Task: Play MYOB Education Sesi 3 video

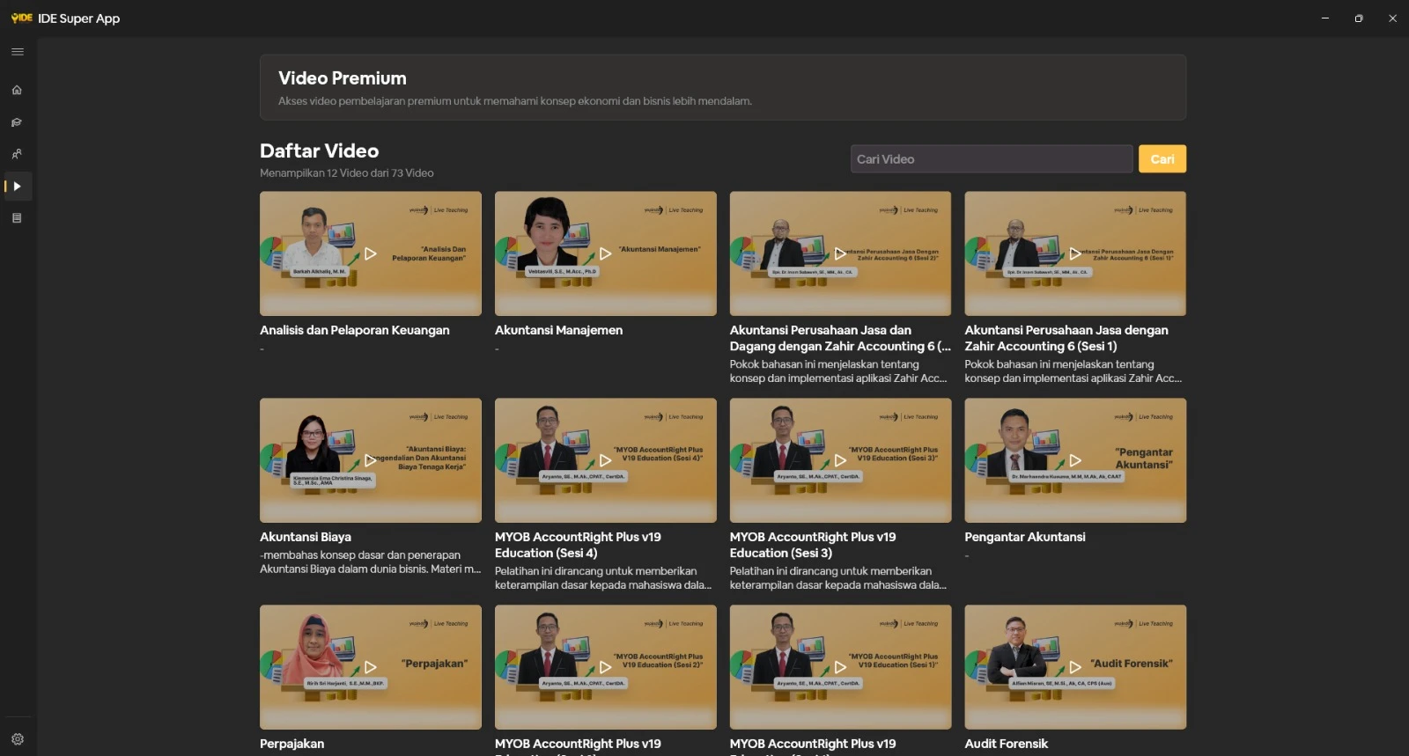Action: tap(840, 460)
